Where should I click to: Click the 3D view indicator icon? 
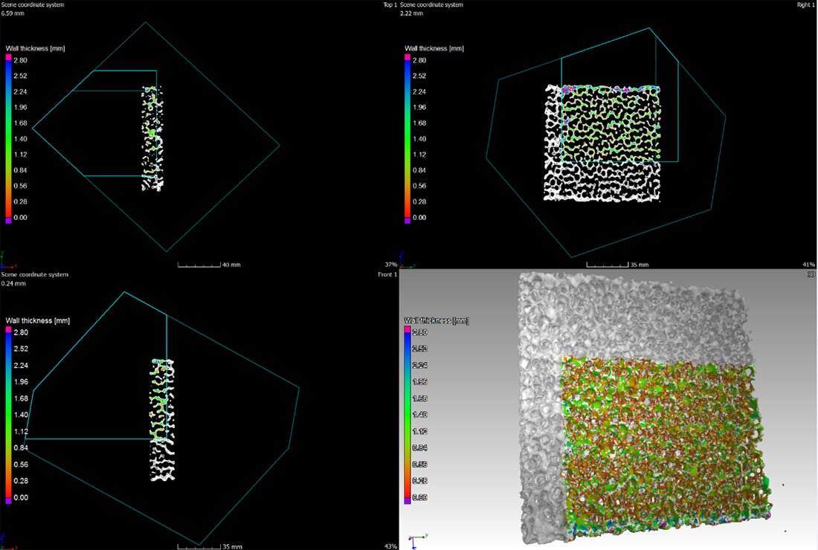point(811,274)
